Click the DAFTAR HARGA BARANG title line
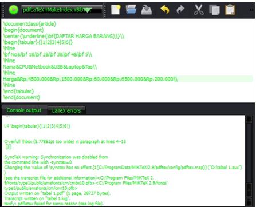Screen dimensions: 256x207 tap(64, 36)
